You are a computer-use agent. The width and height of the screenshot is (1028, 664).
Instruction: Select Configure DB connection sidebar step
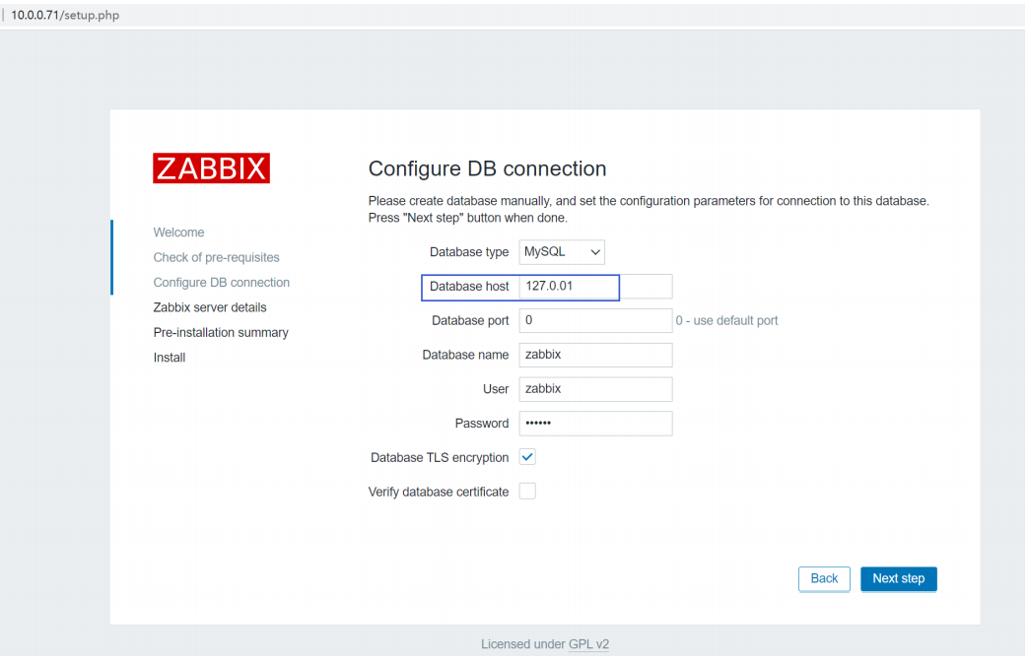[222, 283]
